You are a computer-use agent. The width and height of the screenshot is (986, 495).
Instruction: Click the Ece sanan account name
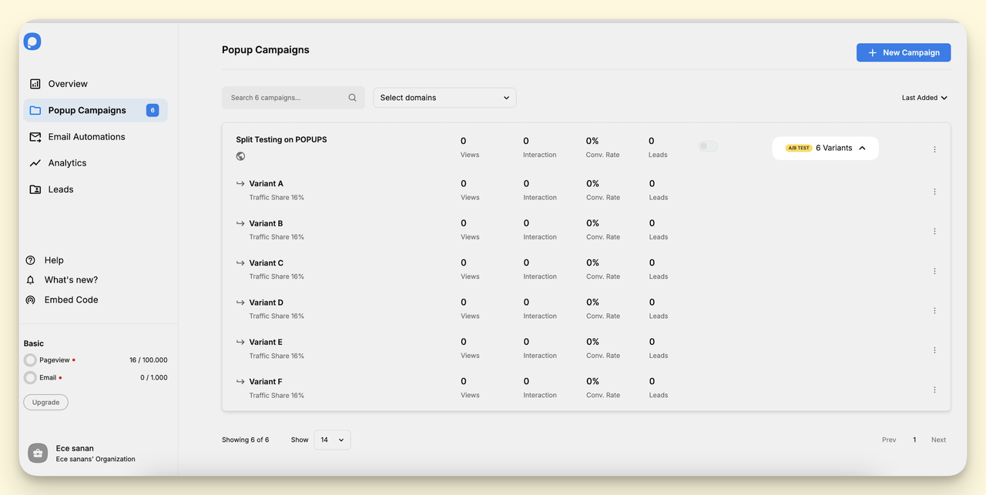[x=75, y=448]
